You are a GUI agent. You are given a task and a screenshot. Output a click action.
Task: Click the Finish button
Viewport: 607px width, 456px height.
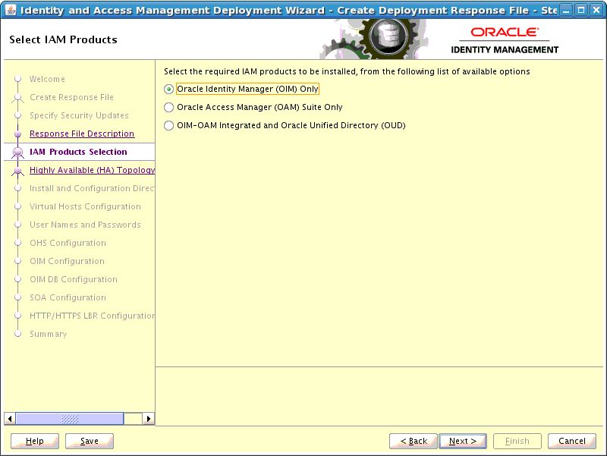point(517,441)
